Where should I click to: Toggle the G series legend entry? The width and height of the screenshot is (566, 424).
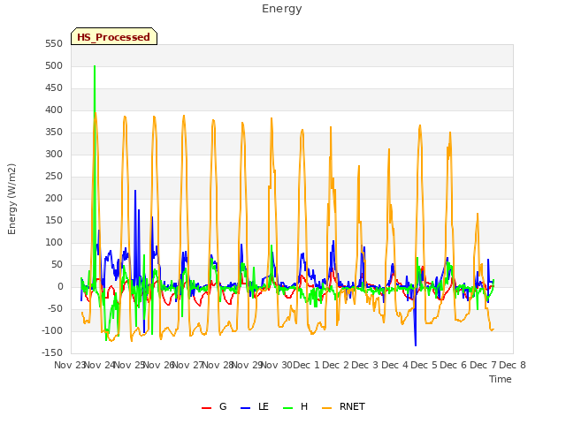[214, 406]
